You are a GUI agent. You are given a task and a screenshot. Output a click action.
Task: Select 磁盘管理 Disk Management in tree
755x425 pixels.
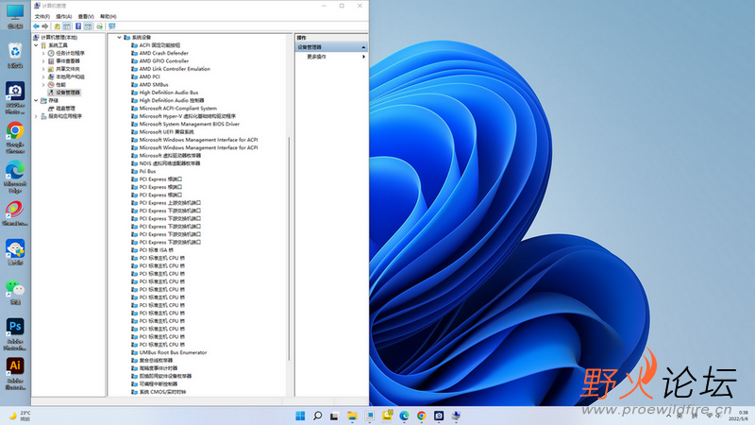pyautogui.click(x=65, y=109)
